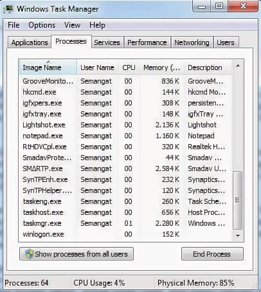261x292 pixels.
Task: Sort by User Name column header
Action: (97, 68)
